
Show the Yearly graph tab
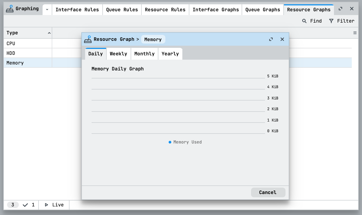(x=170, y=54)
